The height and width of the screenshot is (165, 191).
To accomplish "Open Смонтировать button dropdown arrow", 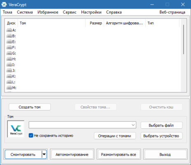I will click(x=44, y=154).
